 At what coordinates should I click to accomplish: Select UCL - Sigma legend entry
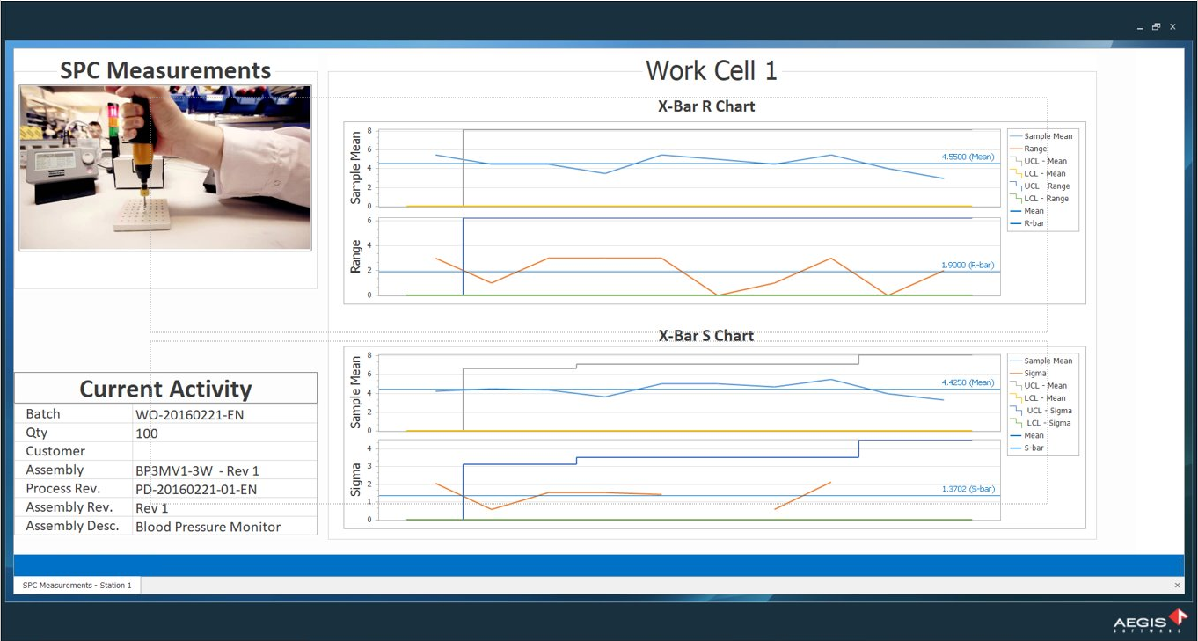point(1048,411)
